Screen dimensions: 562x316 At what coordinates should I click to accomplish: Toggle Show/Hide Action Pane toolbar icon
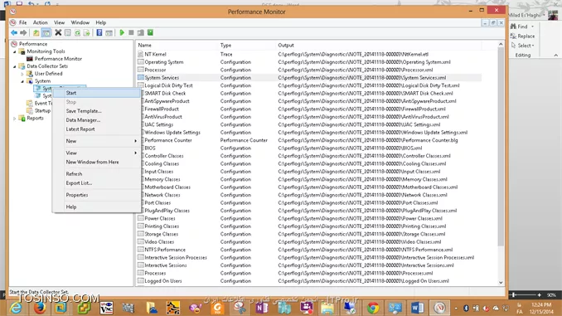[109, 32]
